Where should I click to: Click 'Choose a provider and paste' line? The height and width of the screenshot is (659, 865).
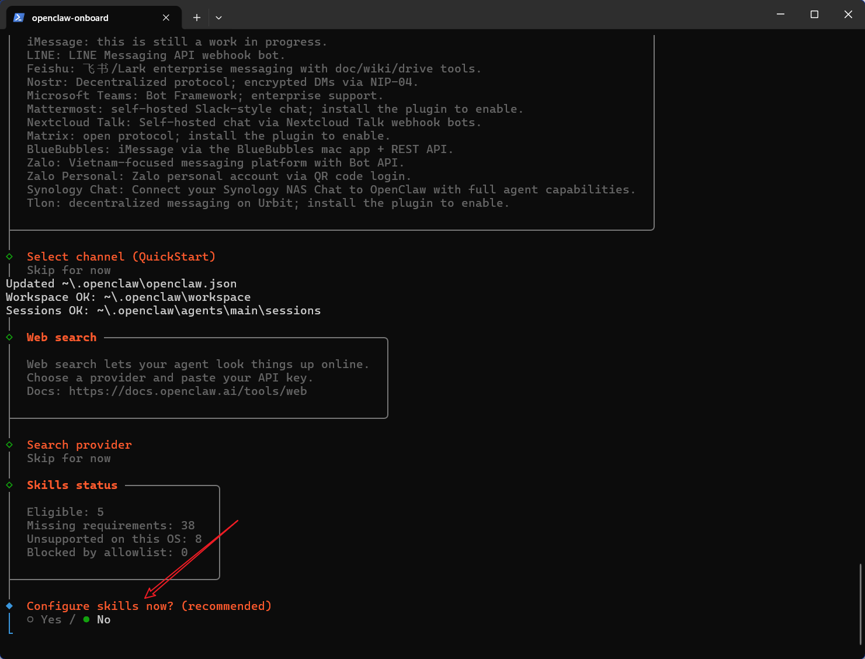click(x=170, y=378)
